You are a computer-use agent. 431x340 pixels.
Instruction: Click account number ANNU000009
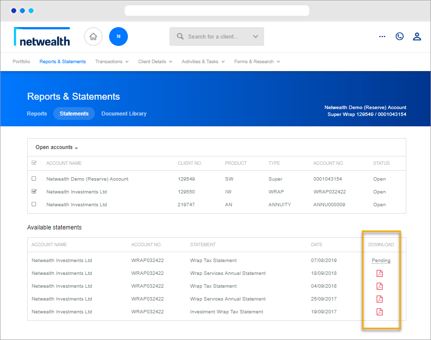(329, 205)
